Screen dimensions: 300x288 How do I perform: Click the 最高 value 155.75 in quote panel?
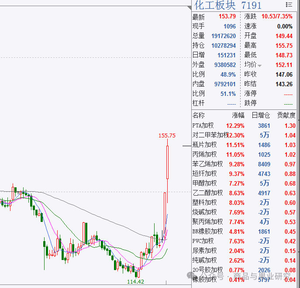[284, 46]
